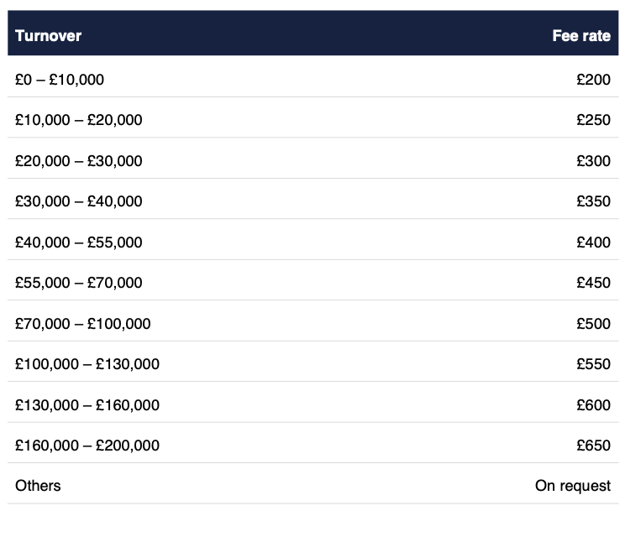Click the £450 fee rate value
Screen dimensions: 625x542
[593, 283]
